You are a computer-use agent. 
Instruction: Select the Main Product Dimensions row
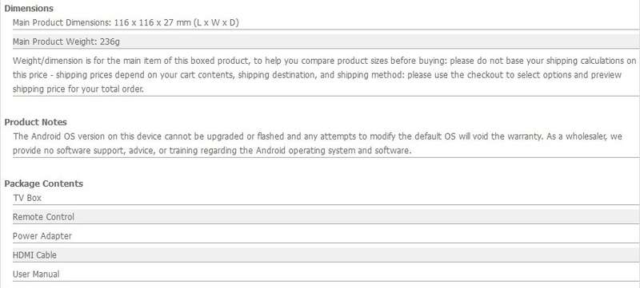(326, 23)
